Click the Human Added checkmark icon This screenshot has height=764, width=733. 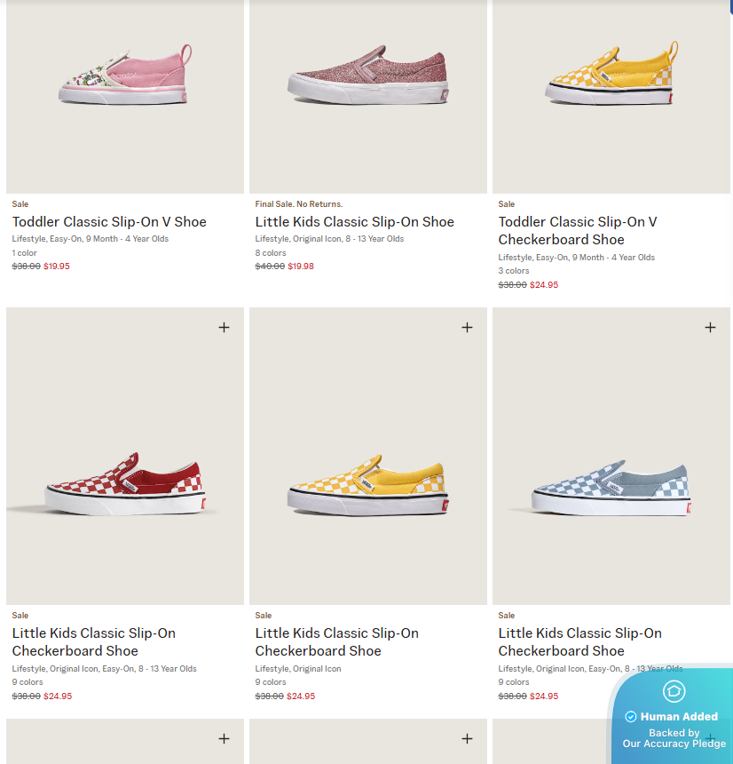pyautogui.click(x=631, y=717)
